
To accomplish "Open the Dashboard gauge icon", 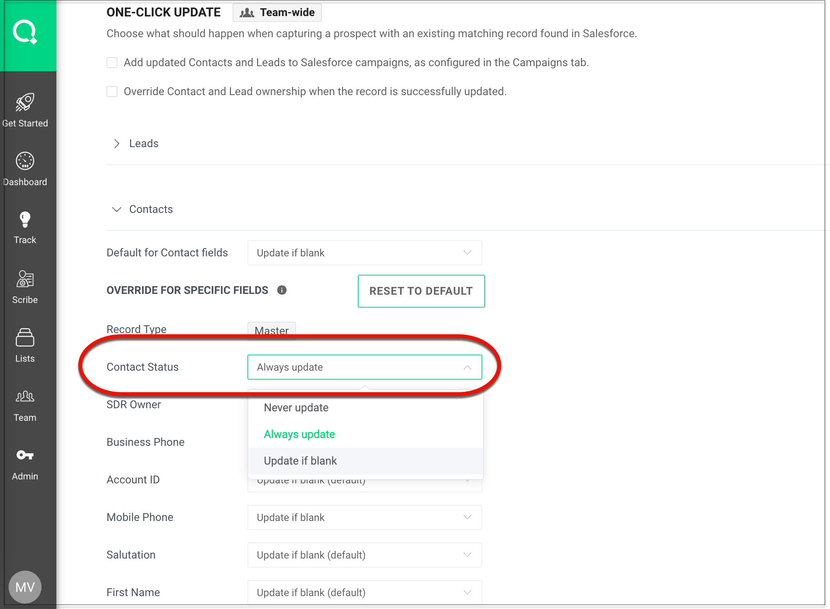I will 25,161.
